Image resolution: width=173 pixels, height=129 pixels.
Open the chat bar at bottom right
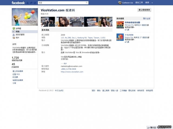coord(159,127)
